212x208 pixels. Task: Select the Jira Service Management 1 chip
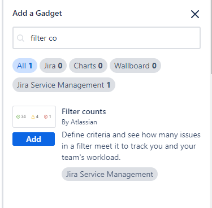pyautogui.click(x=64, y=85)
